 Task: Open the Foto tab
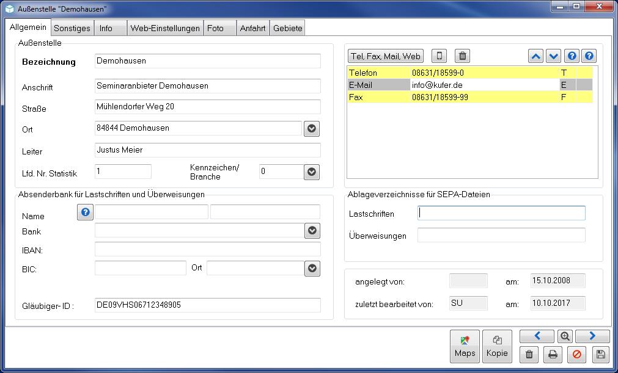[x=220, y=28]
